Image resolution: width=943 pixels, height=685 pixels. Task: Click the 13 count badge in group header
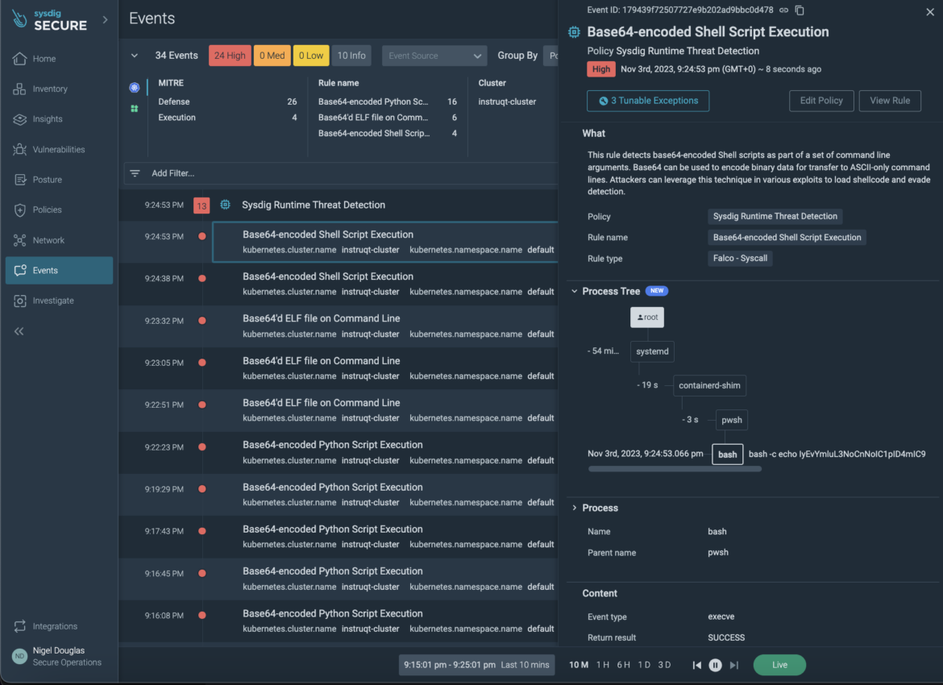(201, 205)
